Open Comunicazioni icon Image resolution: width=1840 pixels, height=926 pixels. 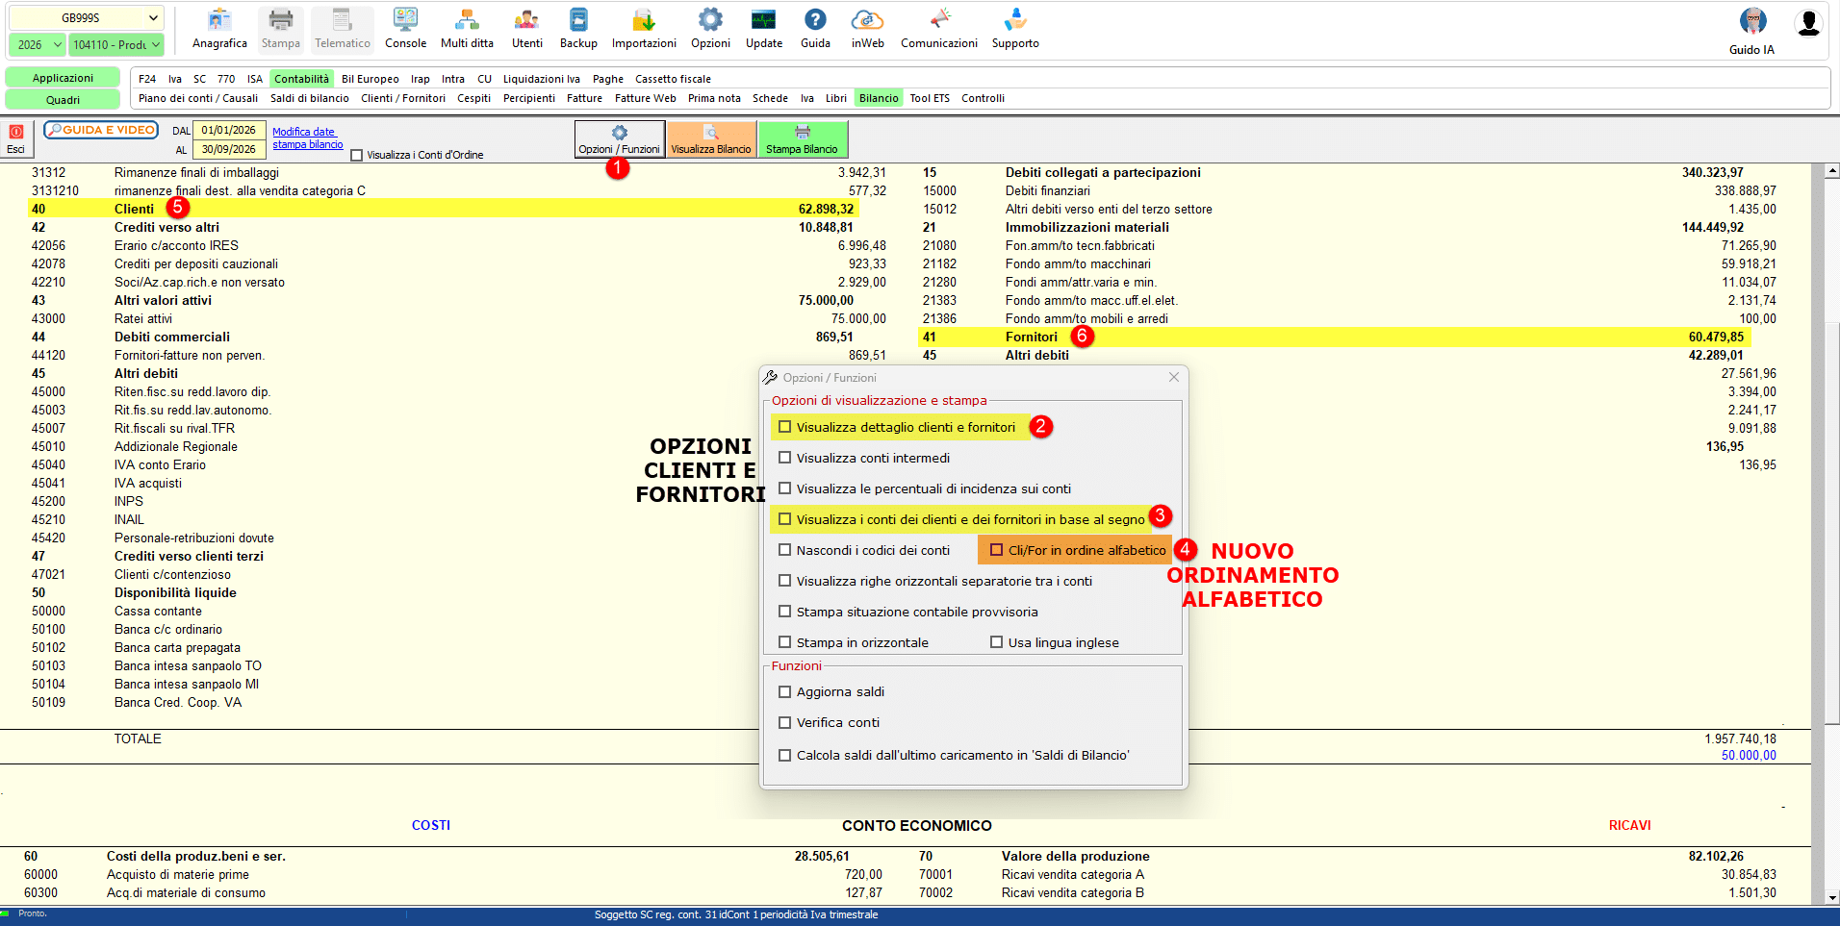click(x=938, y=29)
